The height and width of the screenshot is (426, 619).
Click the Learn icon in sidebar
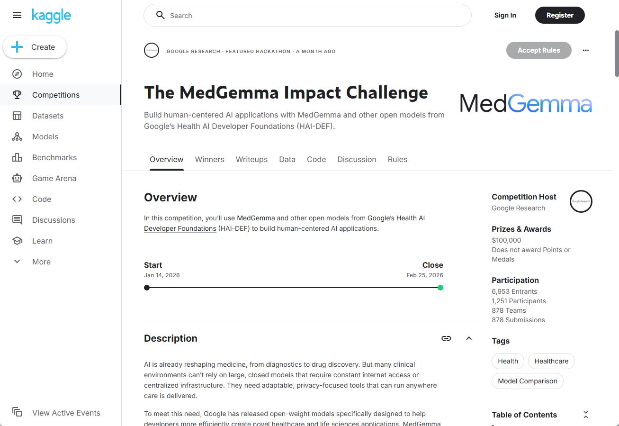(17, 241)
